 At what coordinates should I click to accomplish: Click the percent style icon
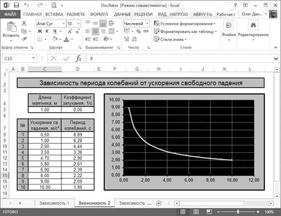(x=138, y=32)
